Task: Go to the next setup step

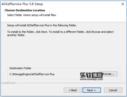Action: [x=92, y=90]
